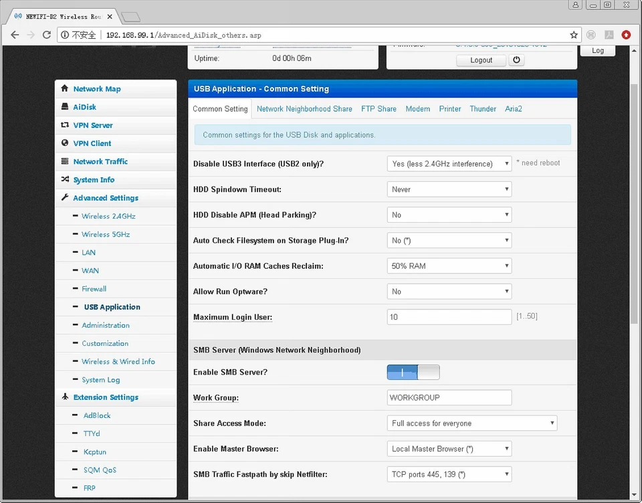
Task: Click the browser back arrow
Action: point(15,35)
